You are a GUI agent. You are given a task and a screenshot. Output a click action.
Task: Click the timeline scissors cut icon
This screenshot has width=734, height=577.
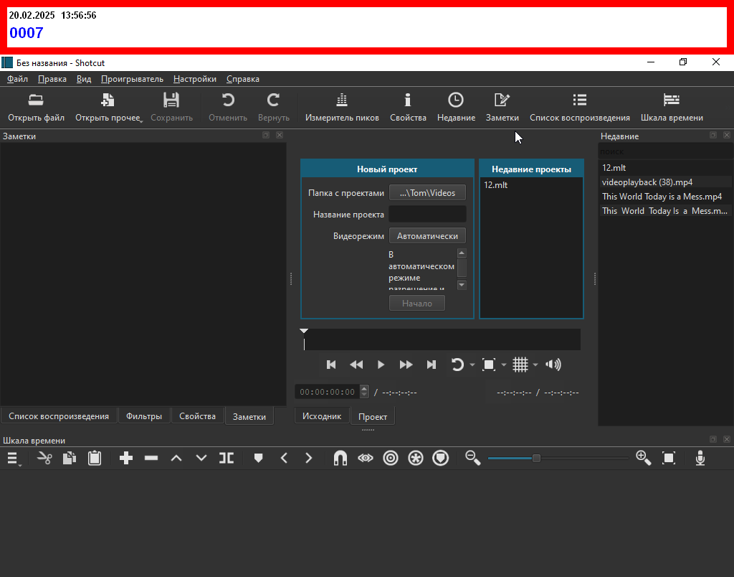(x=44, y=458)
